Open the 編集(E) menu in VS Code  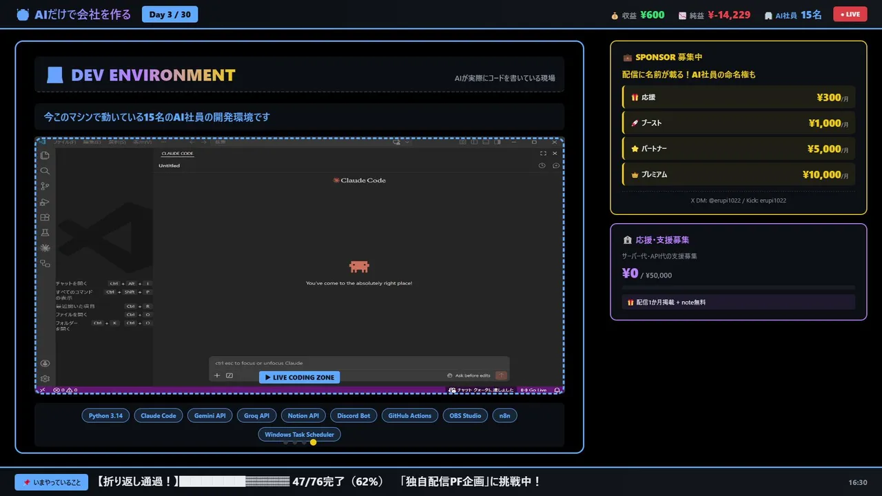coord(92,143)
